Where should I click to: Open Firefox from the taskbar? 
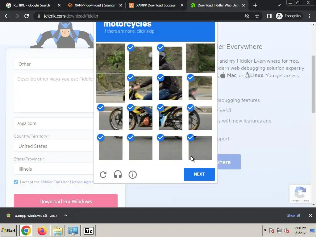(42, 231)
